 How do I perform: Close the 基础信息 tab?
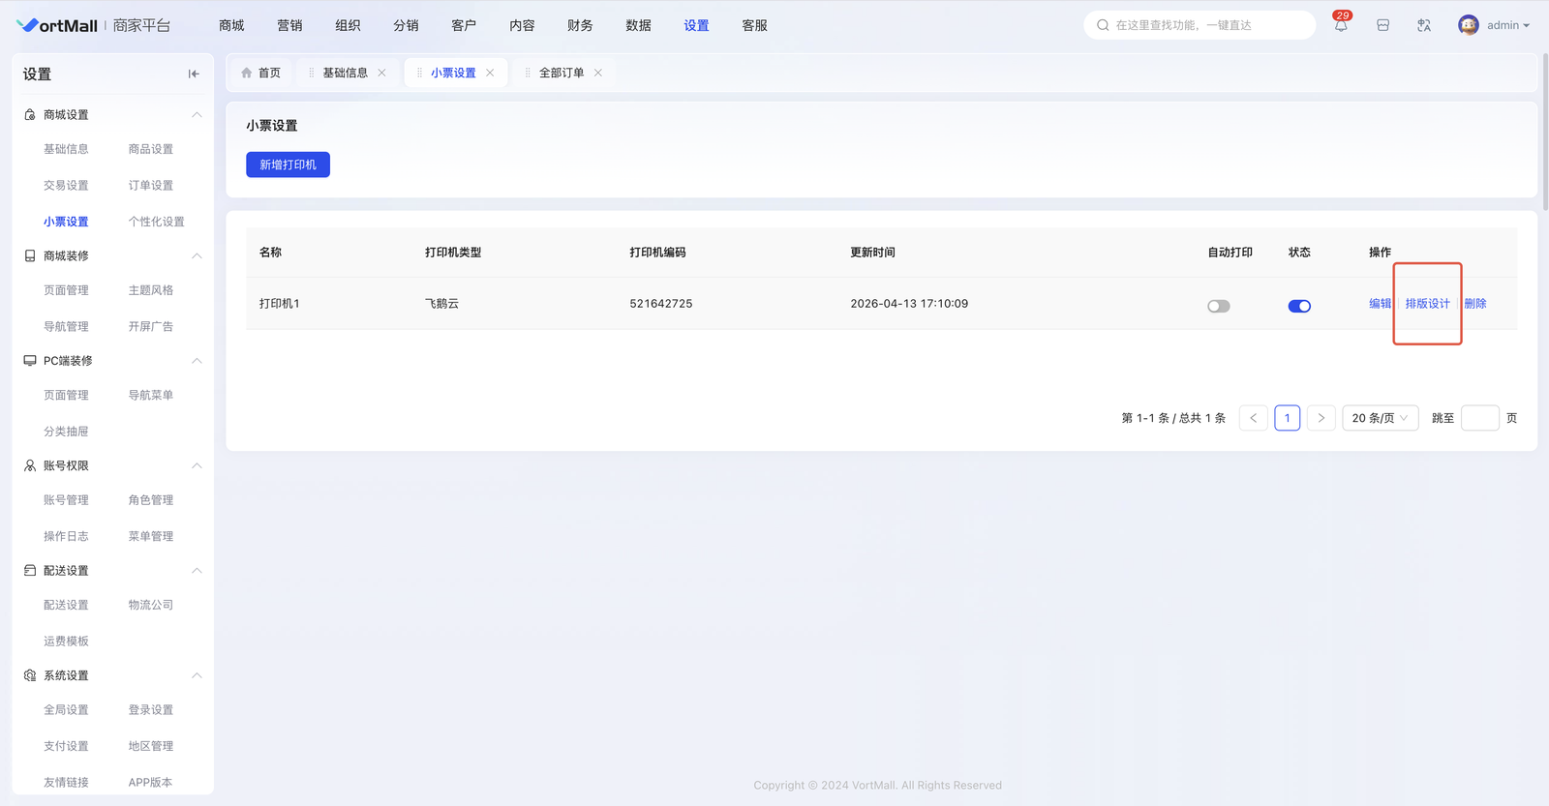tap(382, 73)
